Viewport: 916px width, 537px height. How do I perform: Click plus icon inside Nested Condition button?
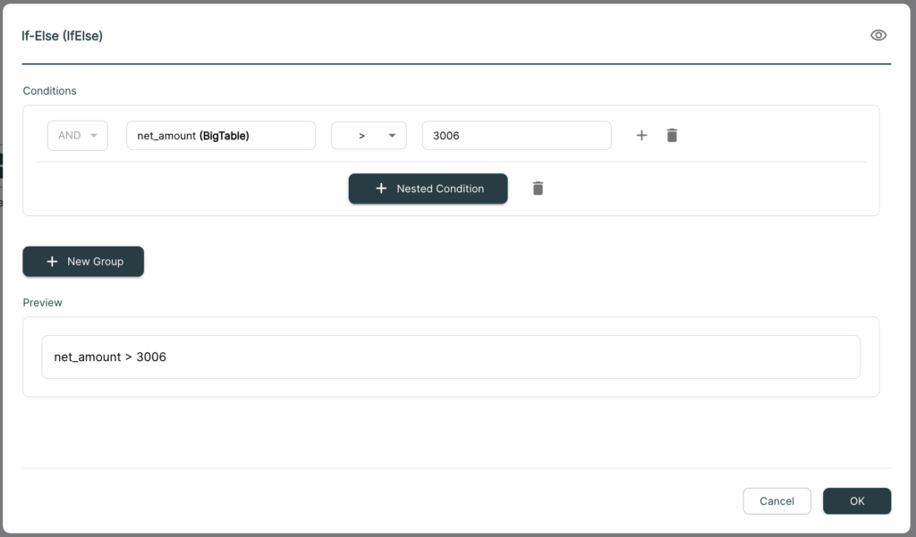pos(381,189)
